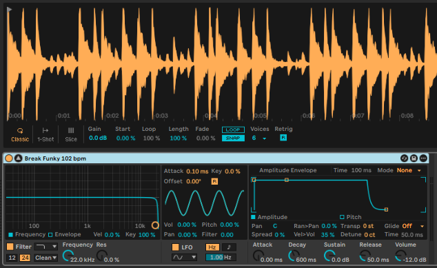Click the hot-swap preset icon

(404, 158)
